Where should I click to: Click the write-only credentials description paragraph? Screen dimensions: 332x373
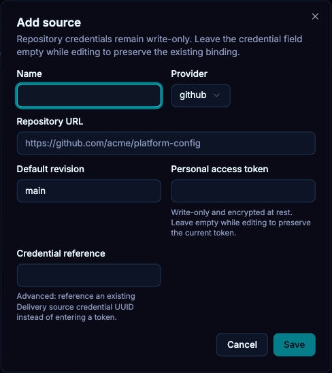(x=159, y=46)
